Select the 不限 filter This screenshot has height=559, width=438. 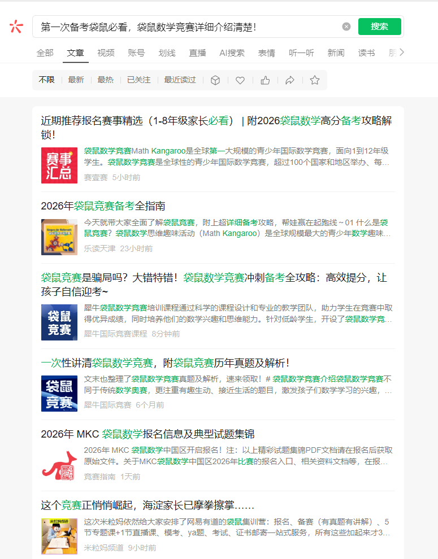[x=46, y=80]
